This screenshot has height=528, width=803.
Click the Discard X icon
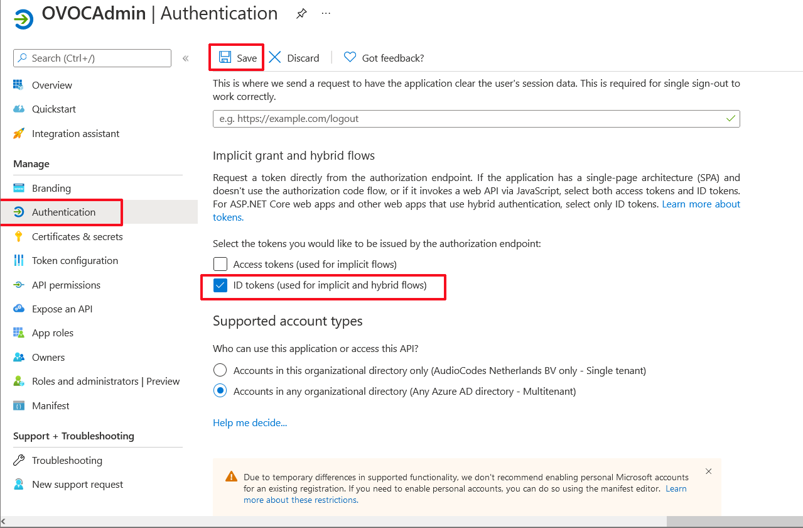[275, 58]
